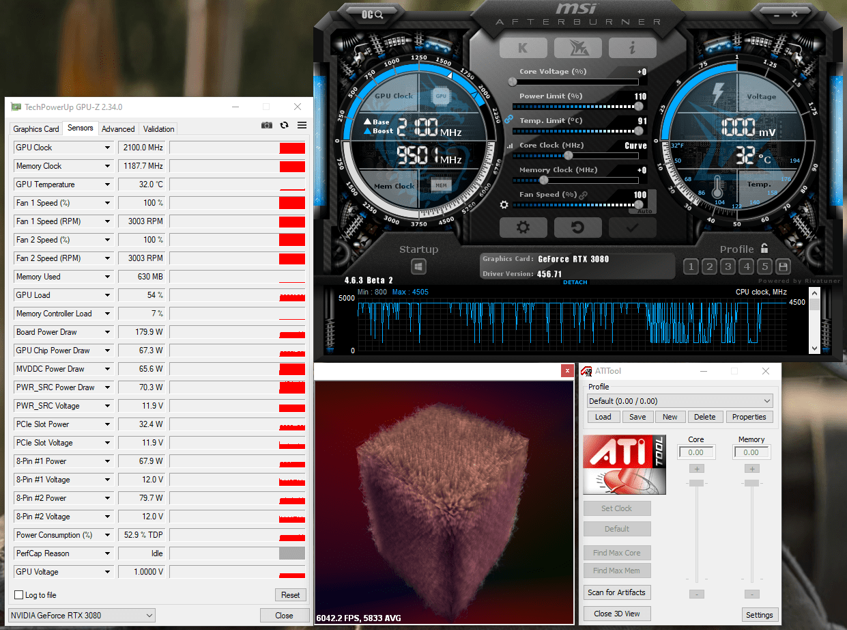This screenshot has height=630, width=847.
Task: Apply Afterburner settings with checkmark
Action: [x=632, y=228]
